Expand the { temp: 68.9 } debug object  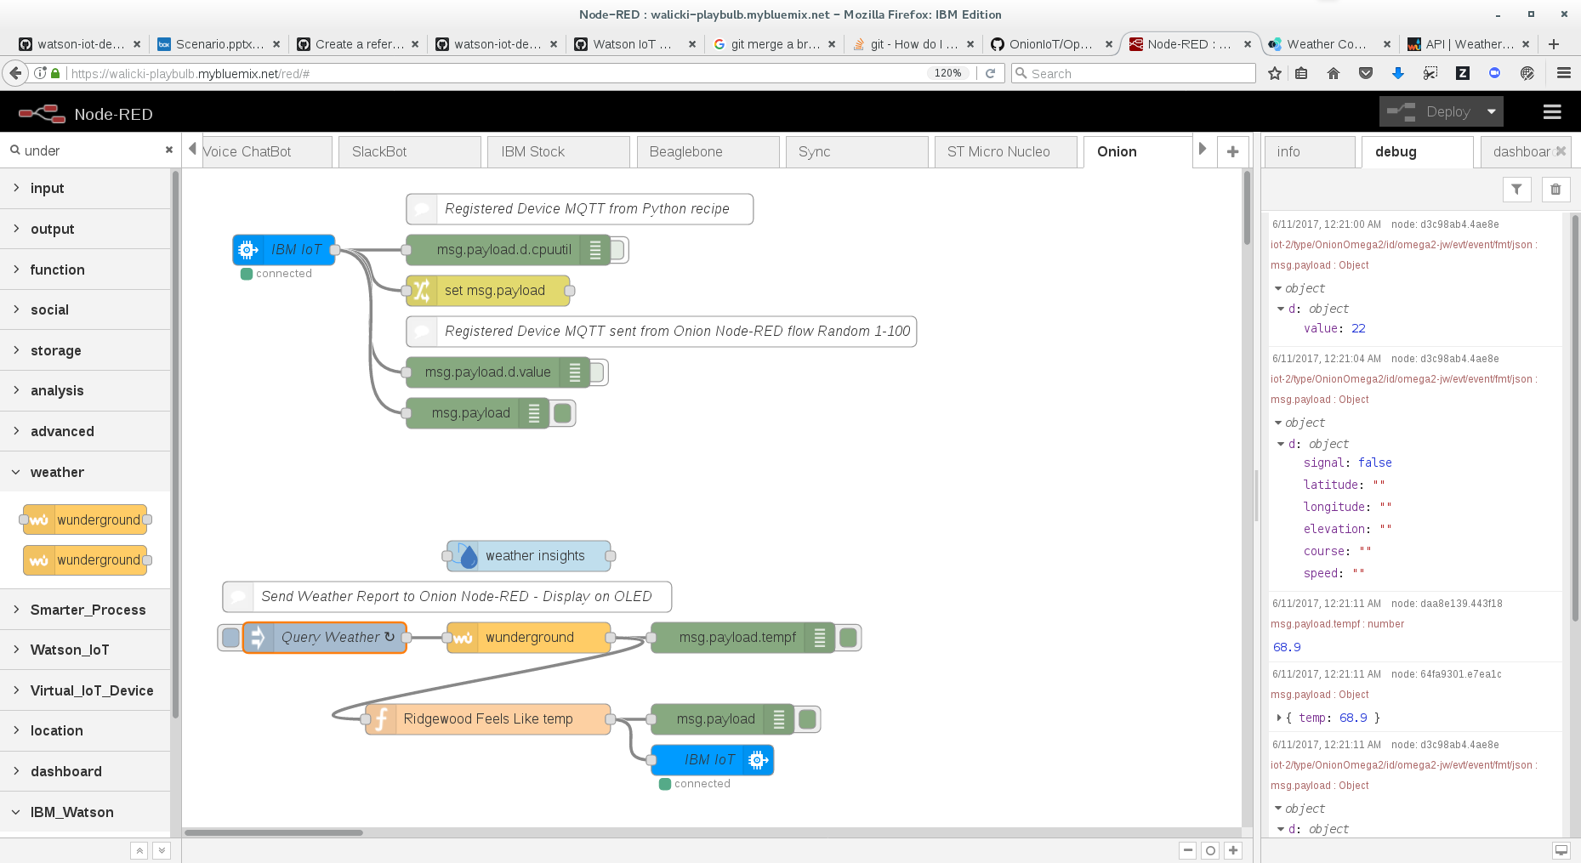(x=1278, y=718)
